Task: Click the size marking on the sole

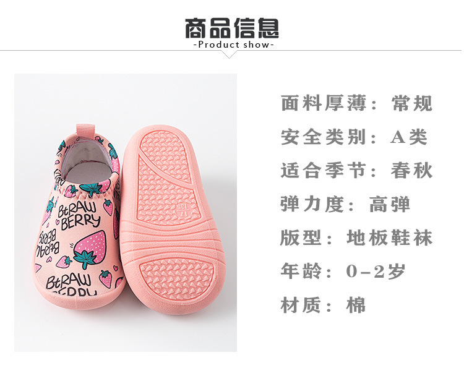Action: [x=182, y=210]
